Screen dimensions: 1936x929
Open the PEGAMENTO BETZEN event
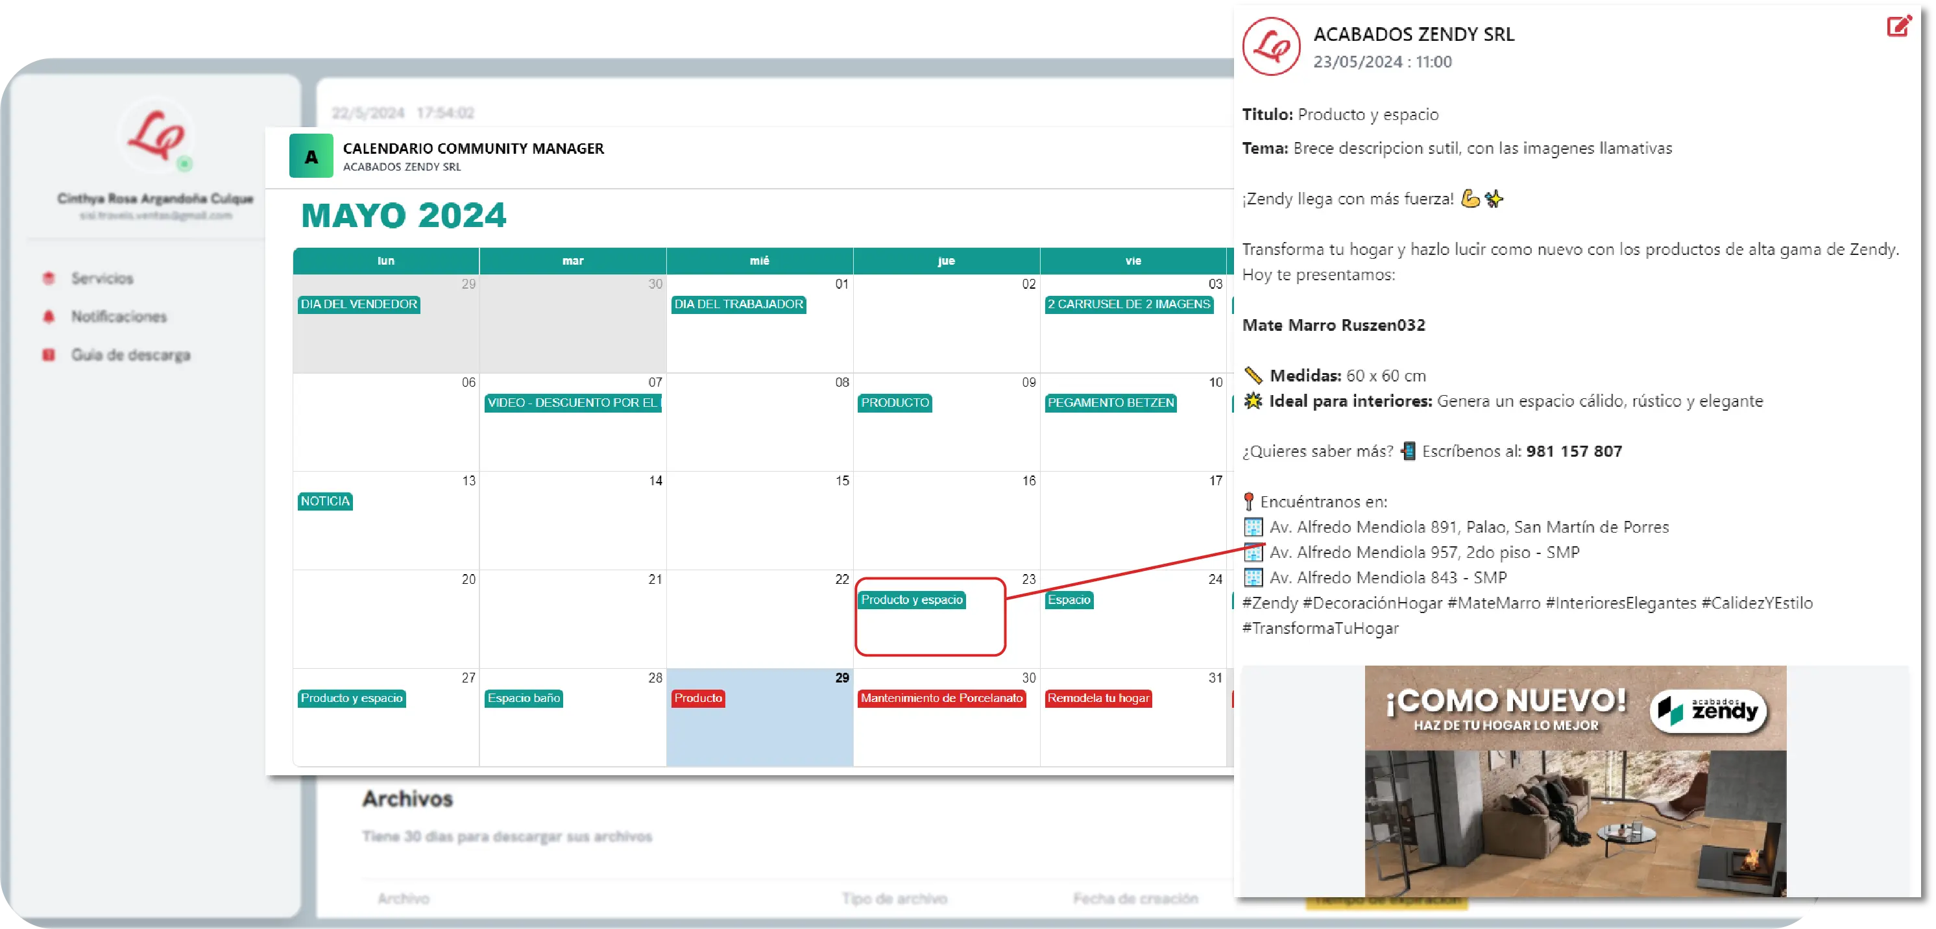coord(1110,403)
